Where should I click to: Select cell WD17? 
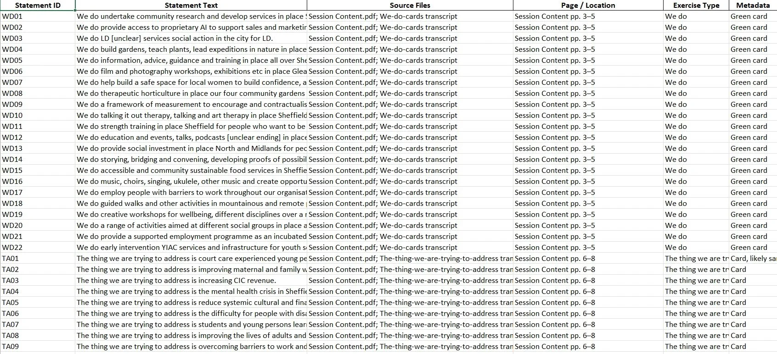(x=38, y=192)
